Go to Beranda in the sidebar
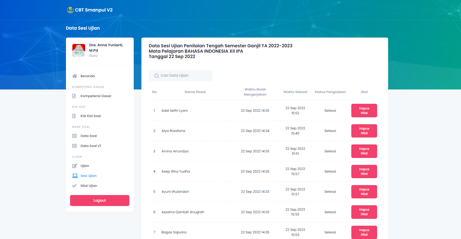Image resolution: width=461 pixels, height=239 pixels. (x=87, y=76)
